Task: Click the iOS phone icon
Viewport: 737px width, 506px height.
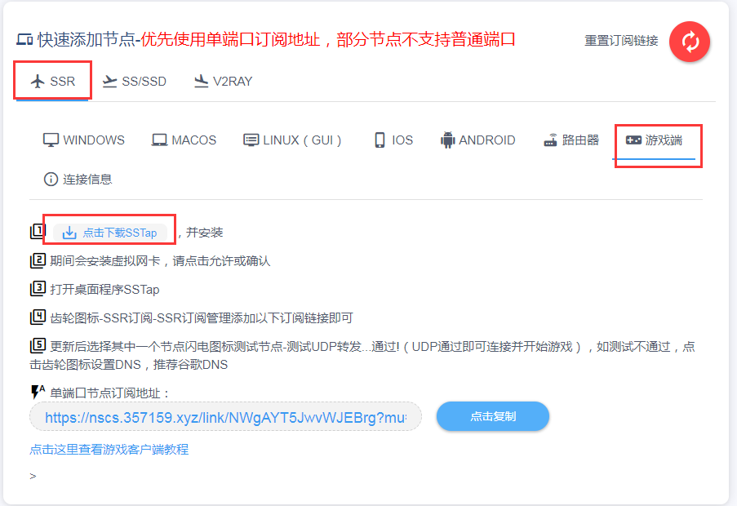Action: pyautogui.click(x=380, y=140)
